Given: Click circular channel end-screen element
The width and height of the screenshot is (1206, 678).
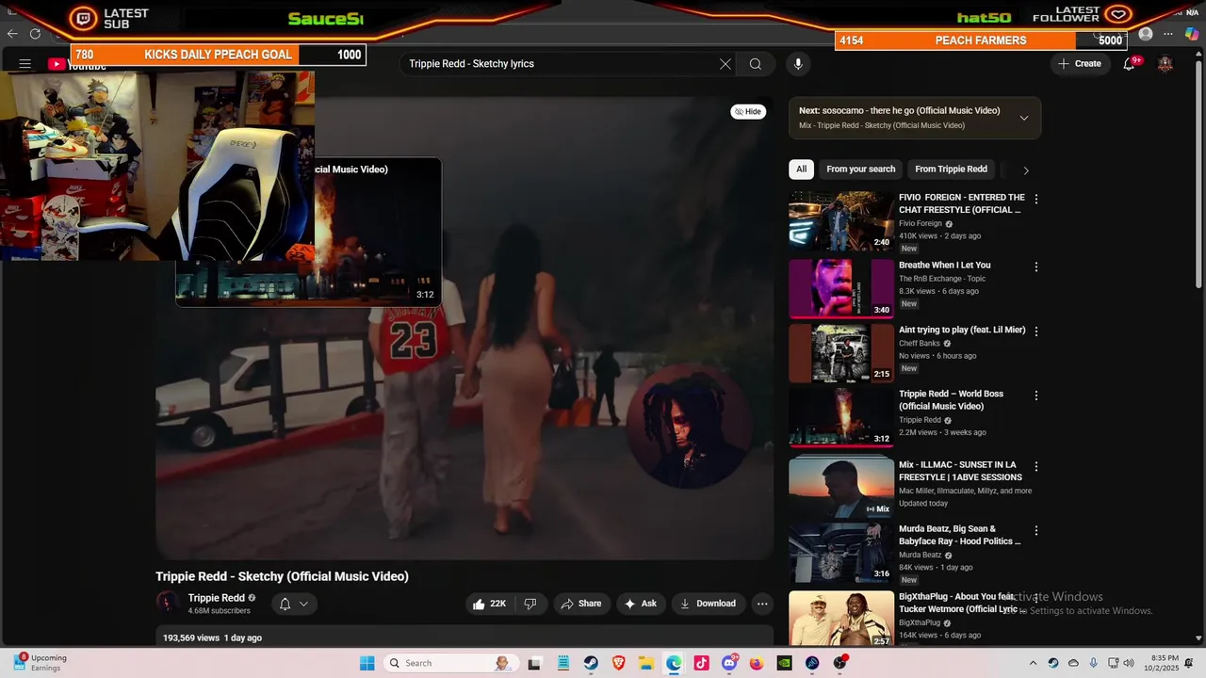Looking at the screenshot, I should 690,425.
